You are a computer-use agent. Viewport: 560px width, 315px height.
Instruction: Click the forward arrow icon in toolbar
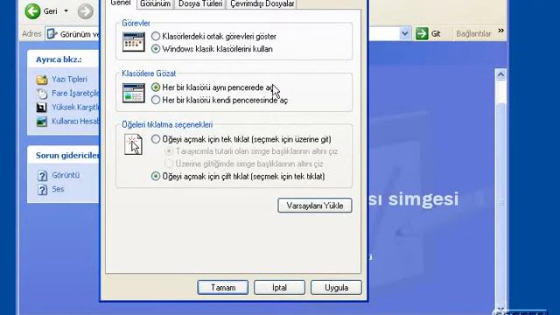pos(86,11)
